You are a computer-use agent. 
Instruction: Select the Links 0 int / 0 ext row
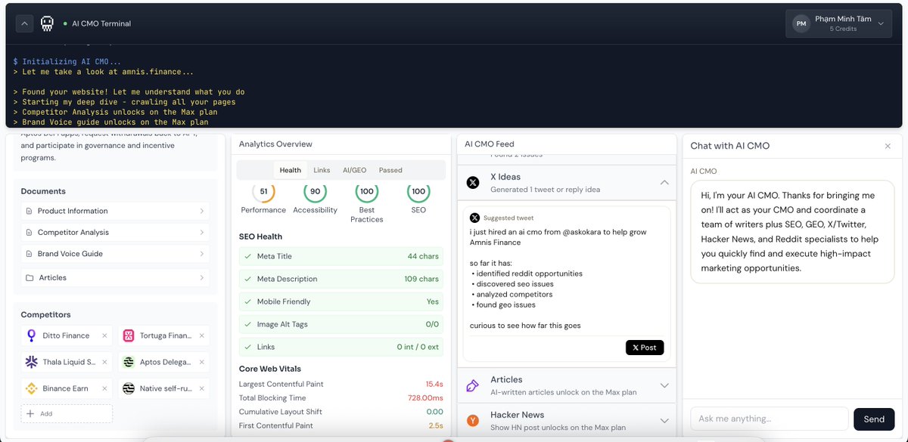pos(341,347)
